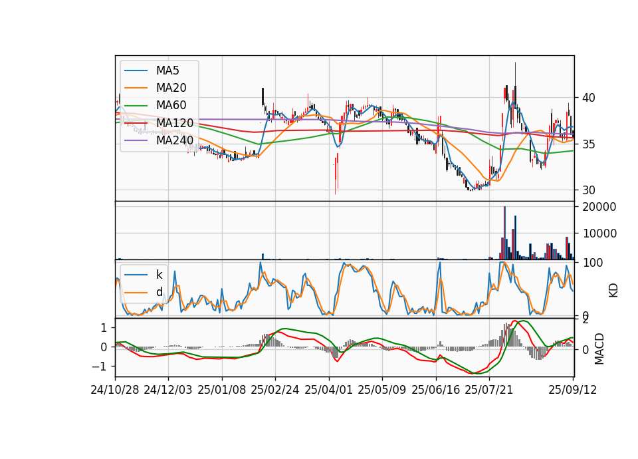The height and width of the screenshot is (459, 638).
Task: Click the 25/05/09 date axis label
Action: pyautogui.click(x=381, y=390)
